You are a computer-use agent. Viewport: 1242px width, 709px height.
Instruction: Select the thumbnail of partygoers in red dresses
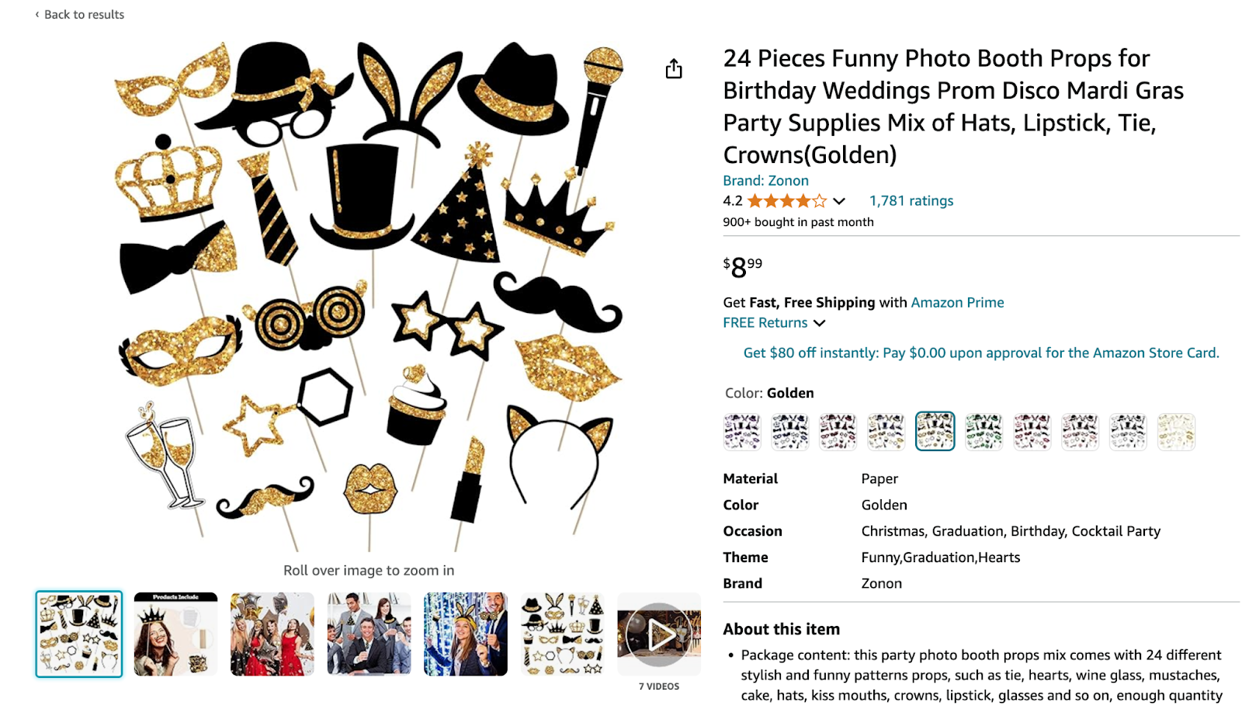(272, 633)
